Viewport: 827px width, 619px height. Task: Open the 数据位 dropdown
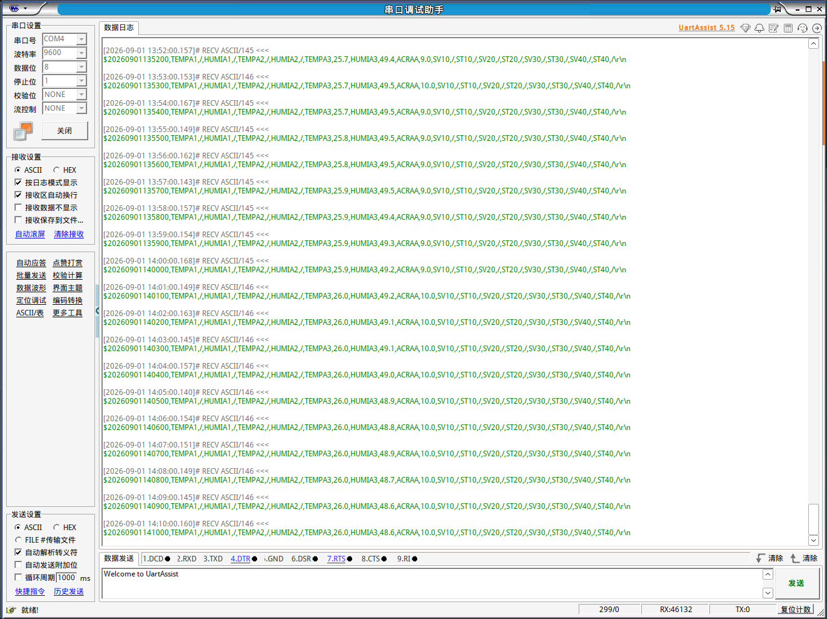(x=81, y=67)
